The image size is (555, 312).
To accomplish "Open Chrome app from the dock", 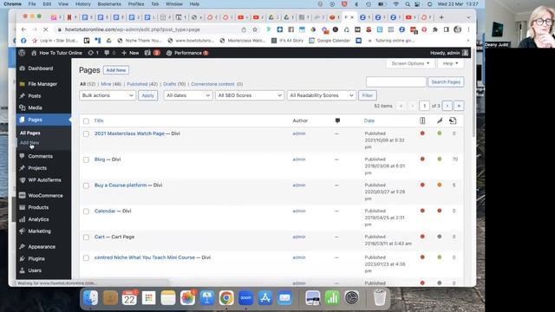I will [x=226, y=298].
